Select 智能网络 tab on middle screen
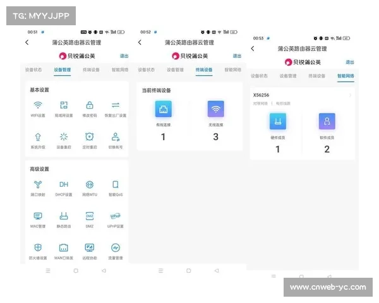Viewport: 379px width, 303px height. click(x=233, y=70)
